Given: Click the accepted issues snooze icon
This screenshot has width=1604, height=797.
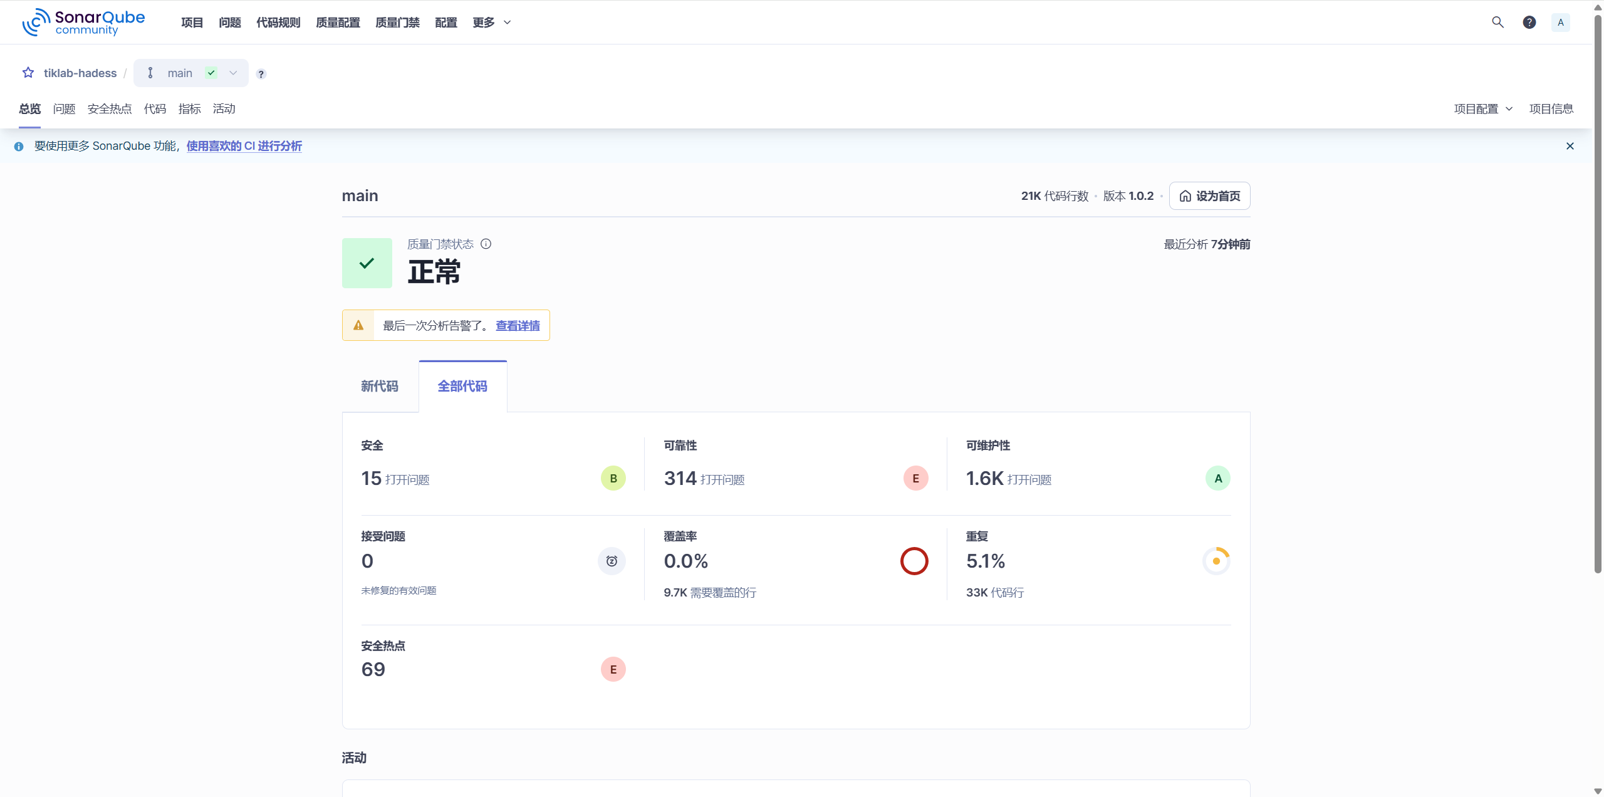Looking at the screenshot, I should pyautogui.click(x=612, y=561).
